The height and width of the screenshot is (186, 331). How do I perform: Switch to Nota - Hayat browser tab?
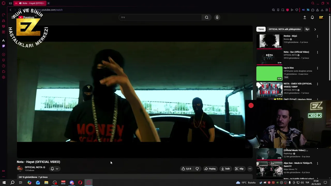(30, 3)
